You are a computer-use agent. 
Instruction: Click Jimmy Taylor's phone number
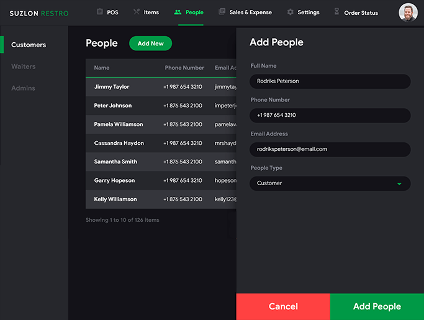tap(183, 87)
